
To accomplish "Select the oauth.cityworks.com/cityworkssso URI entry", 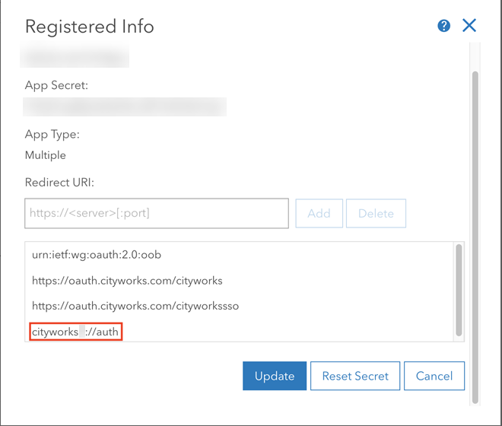I will coord(135,306).
